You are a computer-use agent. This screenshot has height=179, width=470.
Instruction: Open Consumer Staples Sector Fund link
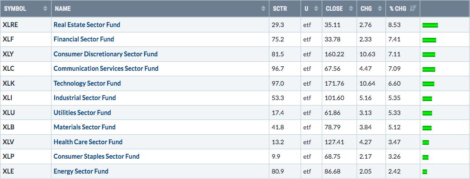click(x=97, y=156)
